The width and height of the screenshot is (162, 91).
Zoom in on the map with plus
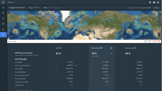tap(159, 34)
